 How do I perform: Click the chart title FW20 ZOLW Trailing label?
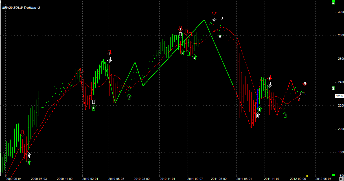21,8
